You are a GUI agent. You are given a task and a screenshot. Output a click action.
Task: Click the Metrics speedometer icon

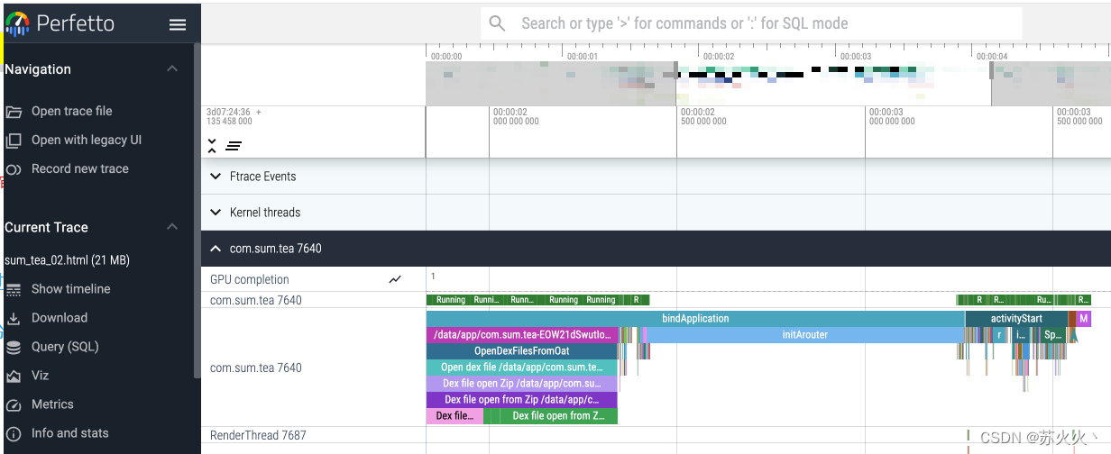[14, 405]
